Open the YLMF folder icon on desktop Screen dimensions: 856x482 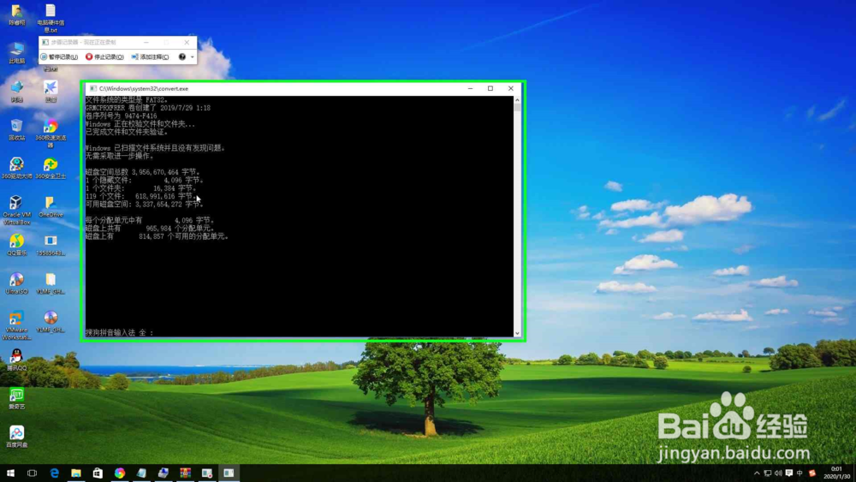point(51,283)
